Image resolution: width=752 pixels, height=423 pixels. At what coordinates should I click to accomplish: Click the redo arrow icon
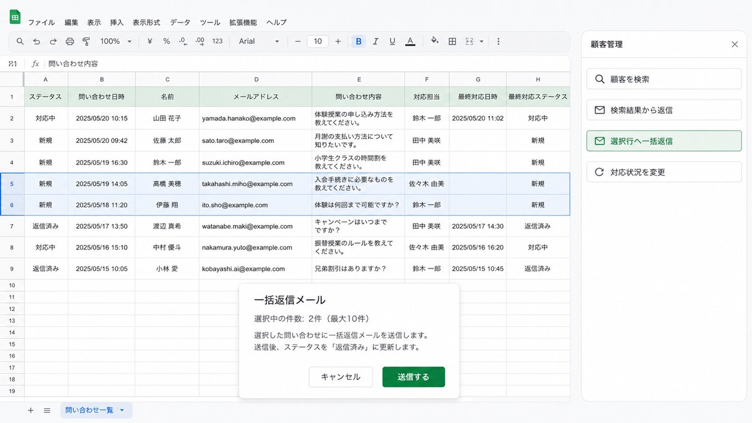click(53, 41)
